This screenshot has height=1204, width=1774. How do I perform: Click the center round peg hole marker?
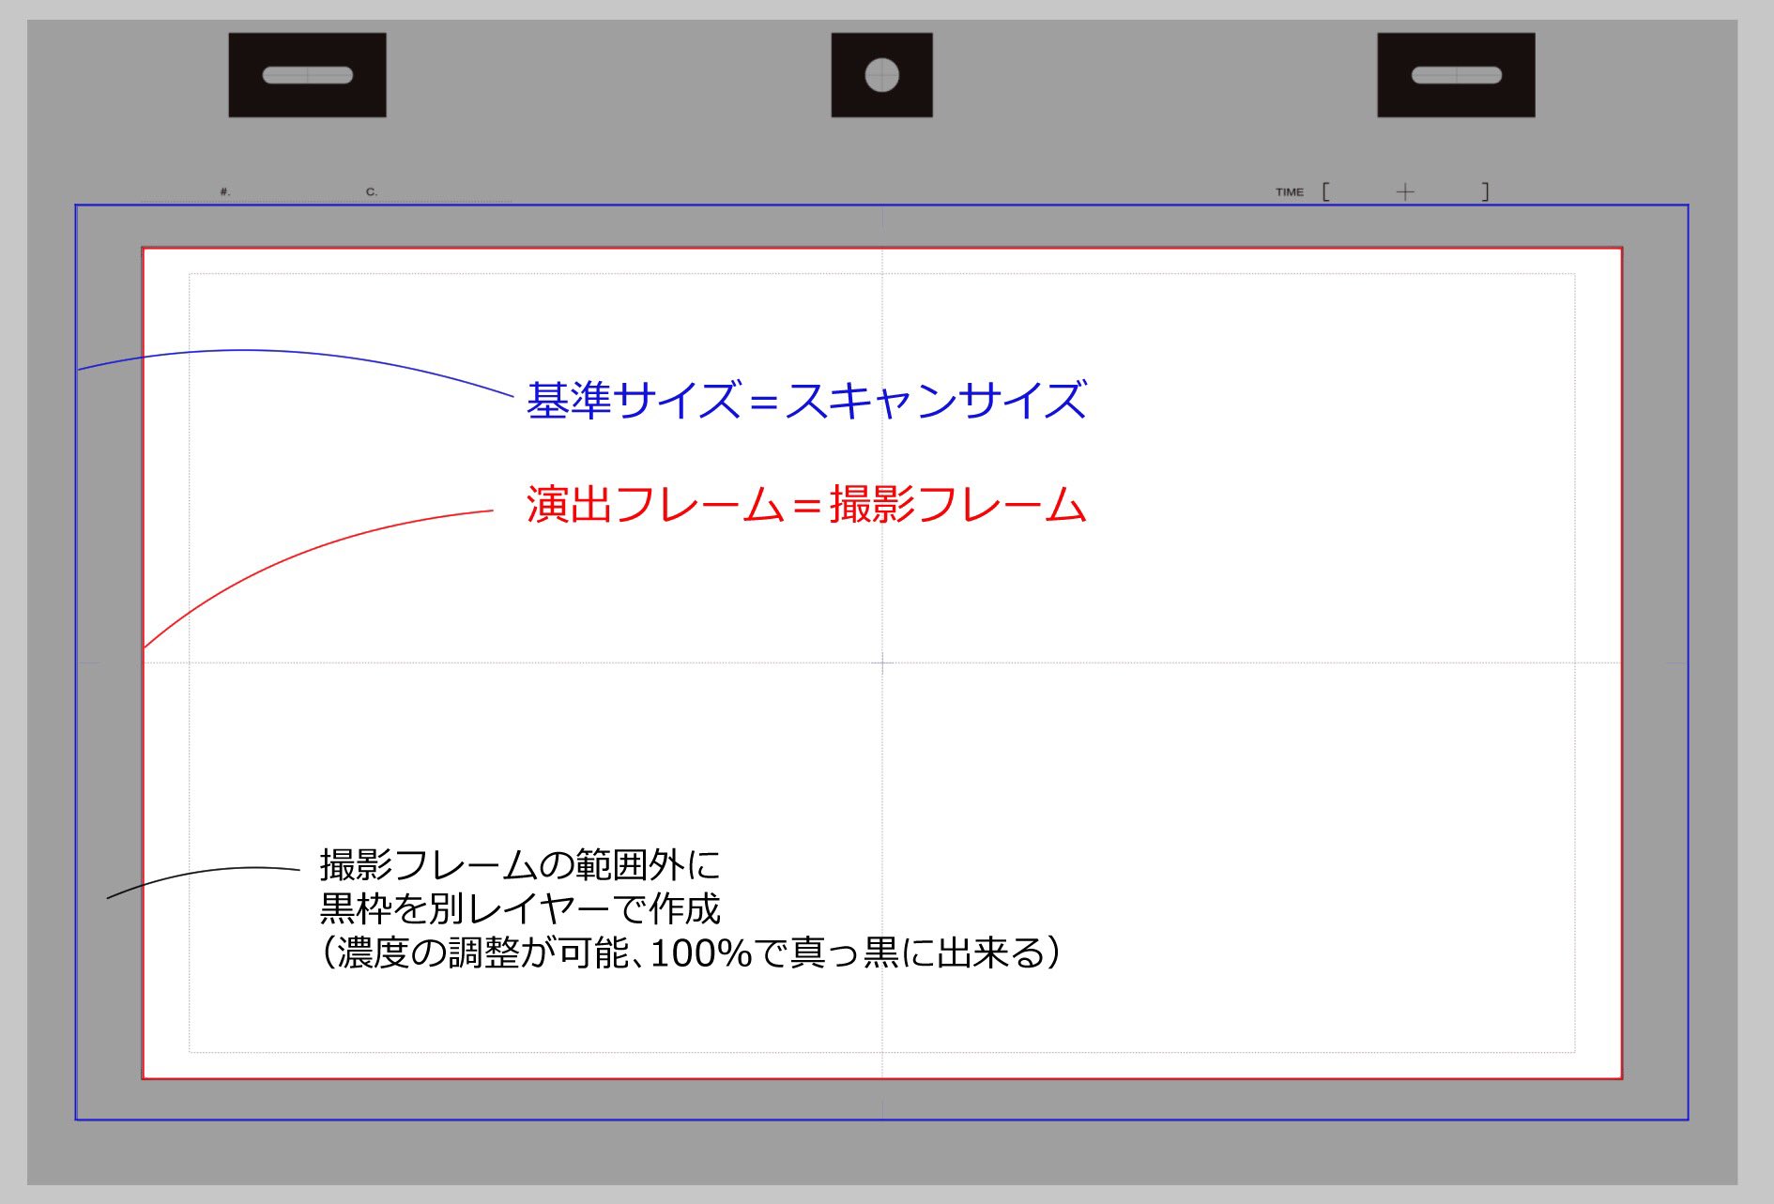(x=881, y=75)
